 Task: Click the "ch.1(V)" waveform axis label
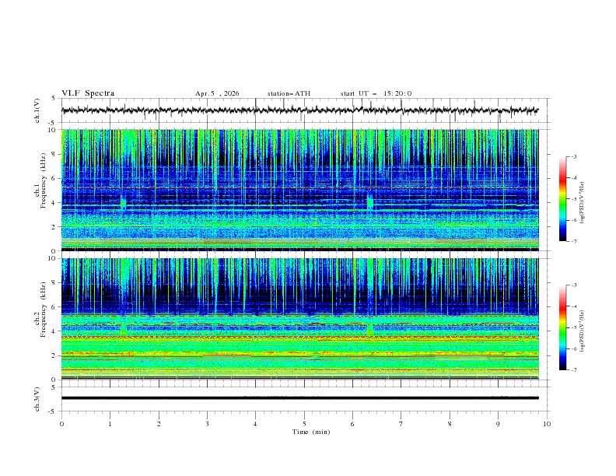[x=37, y=110]
